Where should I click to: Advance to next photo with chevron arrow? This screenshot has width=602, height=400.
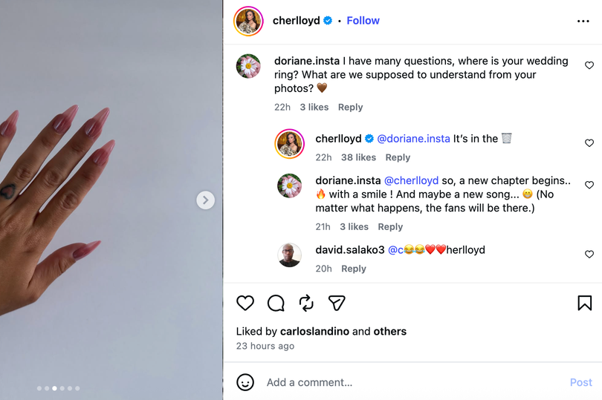[x=205, y=200]
